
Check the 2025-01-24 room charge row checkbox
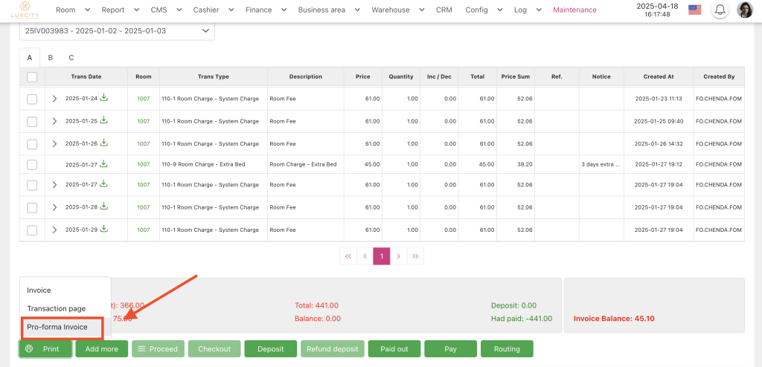[32, 99]
